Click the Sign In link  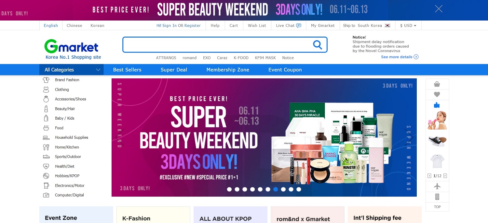click(x=169, y=26)
